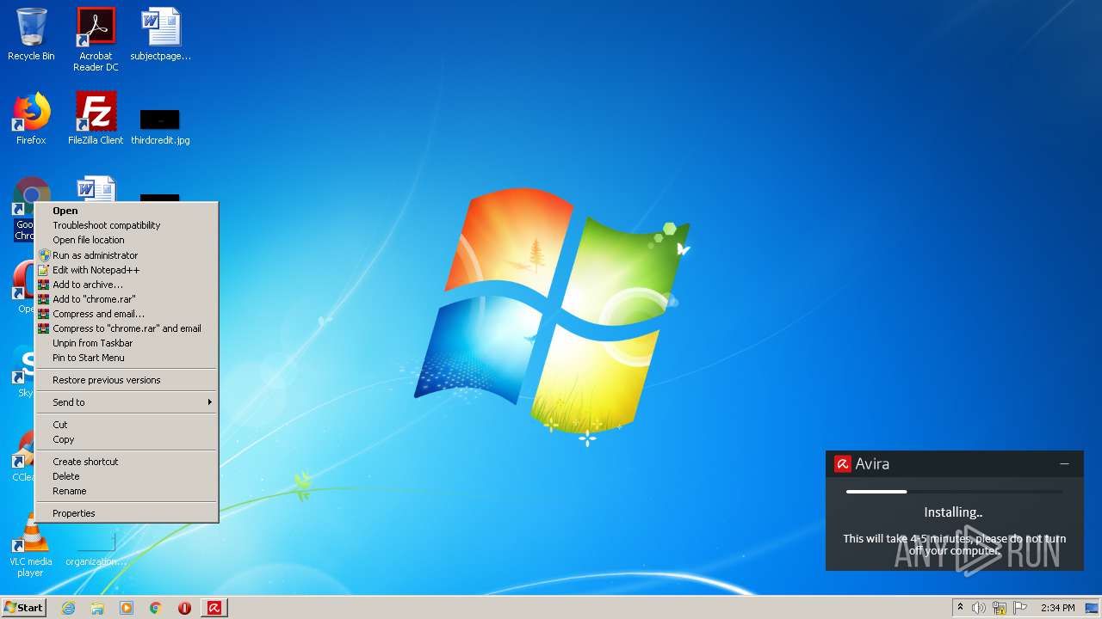Select Compress and email... entry

tap(127, 314)
